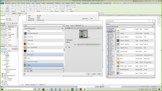Toggle the Room Bounding checkbox in Properties

(9, 42)
